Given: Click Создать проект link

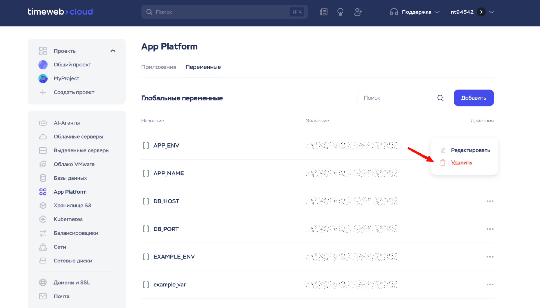Looking at the screenshot, I should (74, 92).
